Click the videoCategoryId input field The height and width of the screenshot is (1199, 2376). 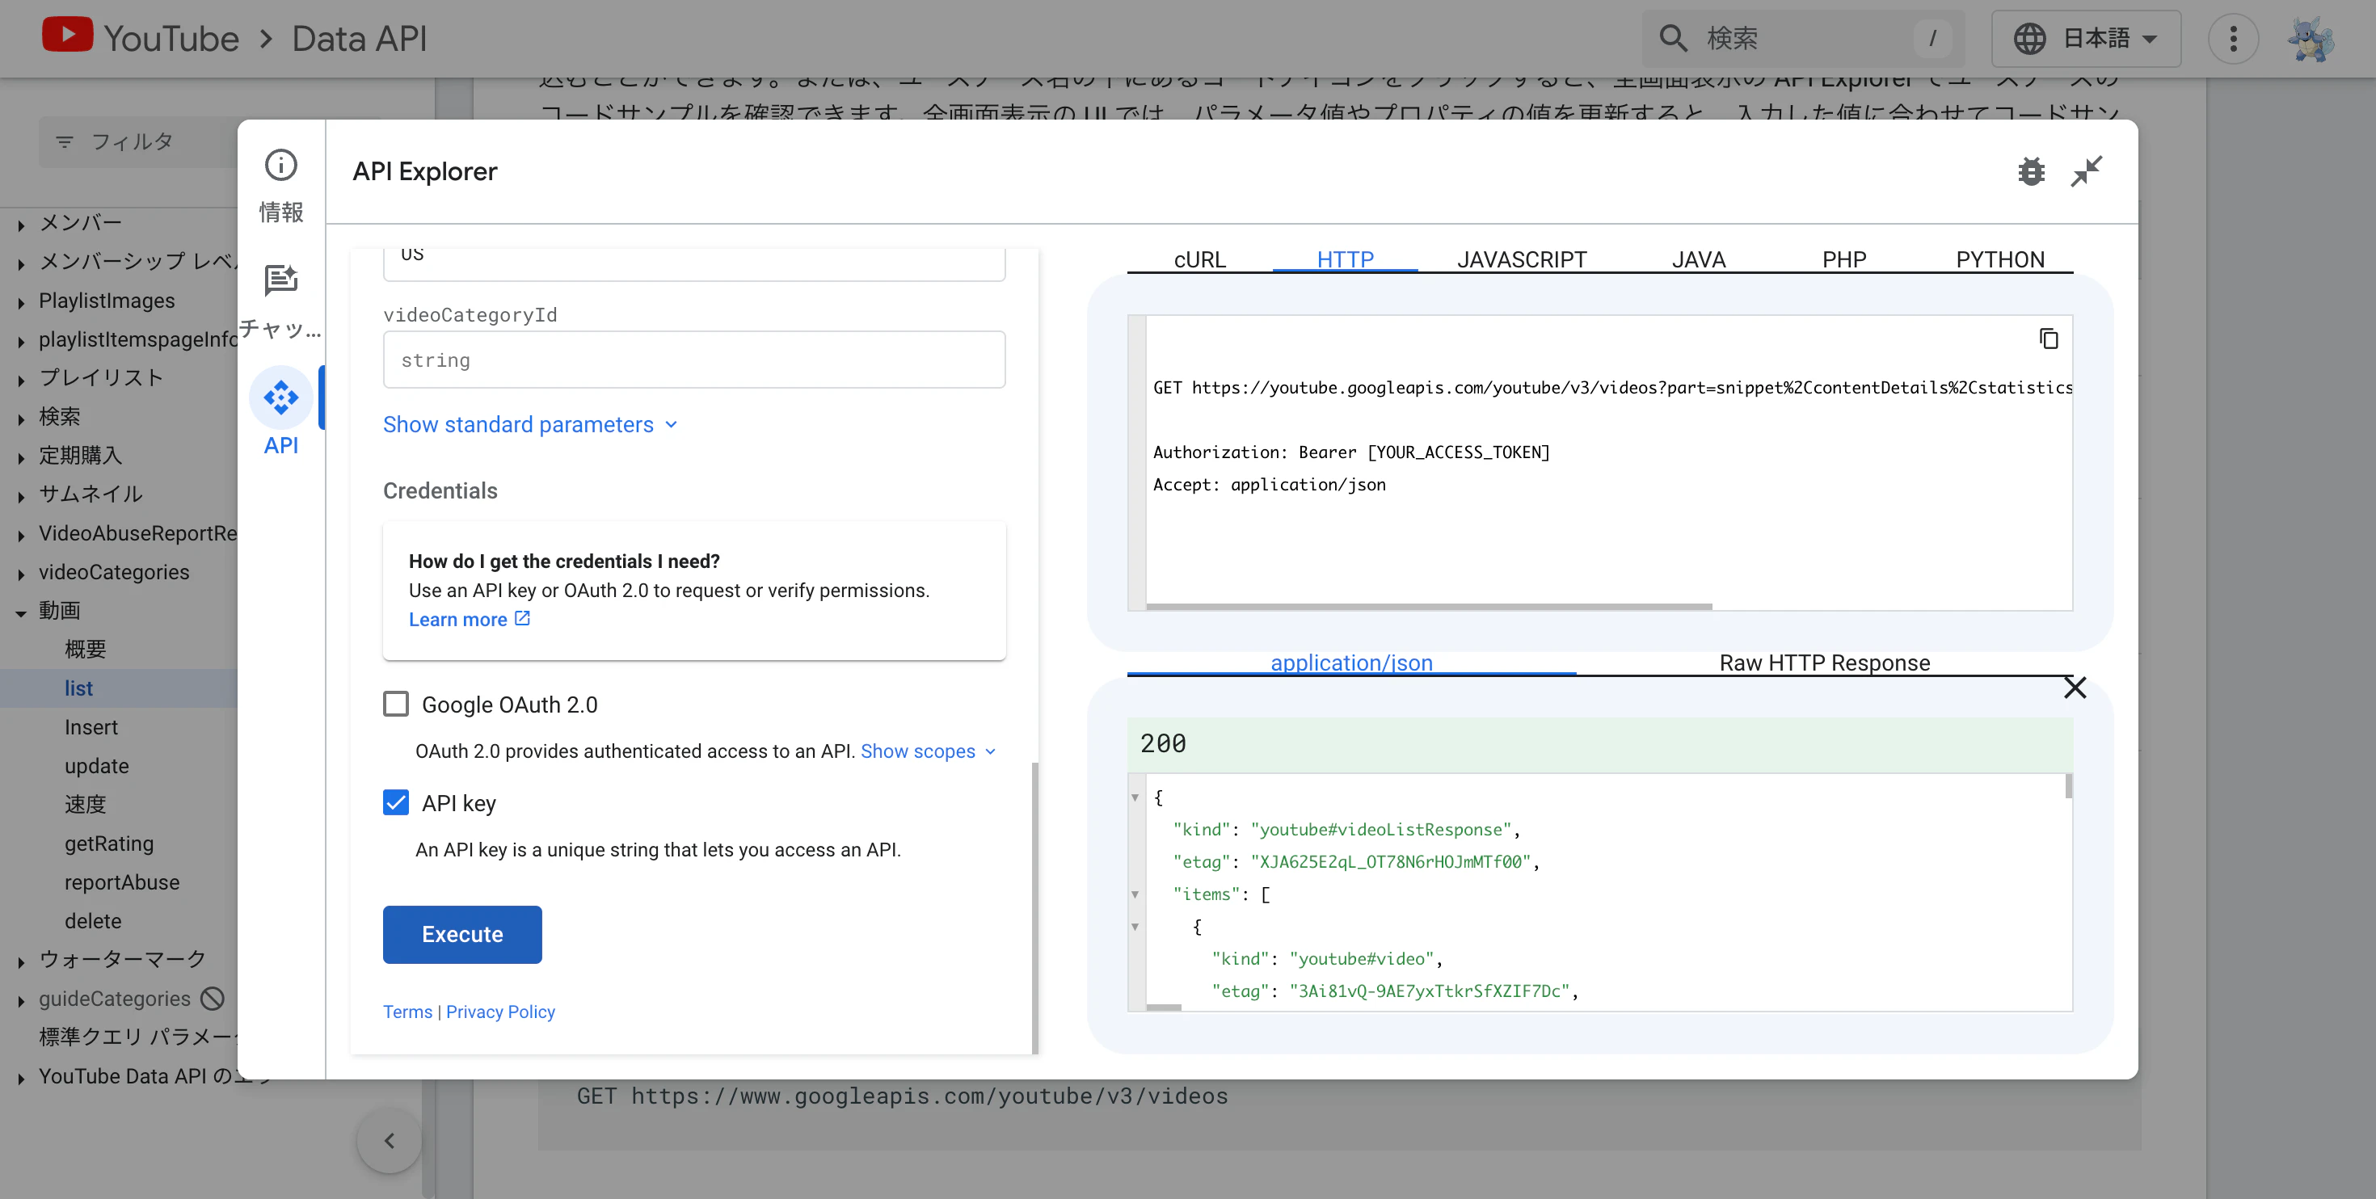coord(693,360)
